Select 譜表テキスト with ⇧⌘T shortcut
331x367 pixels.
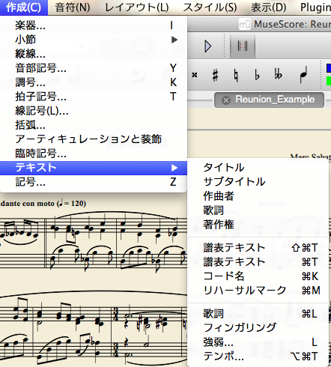(x=258, y=248)
